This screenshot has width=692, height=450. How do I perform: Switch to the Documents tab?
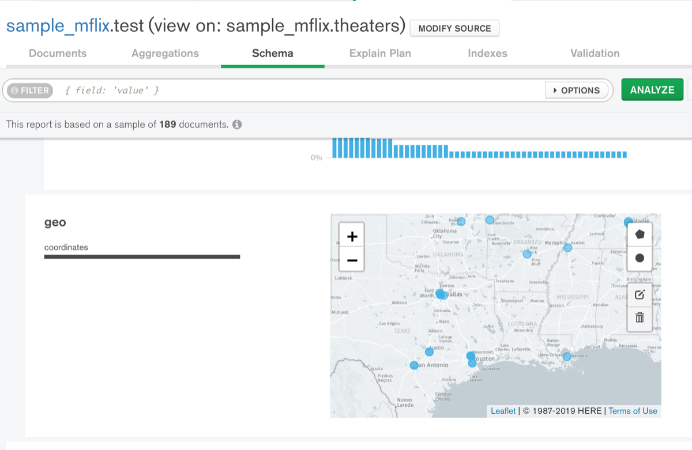(58, 53)
